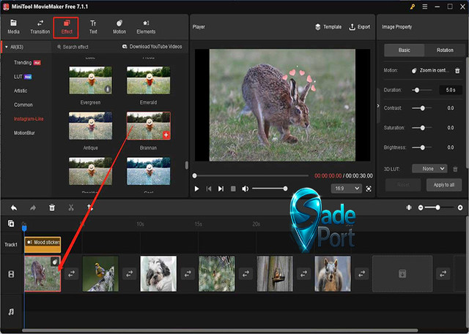469x334 pixels.
Task: Open the 3D LUT dropdown
Action: click(429, 169)
